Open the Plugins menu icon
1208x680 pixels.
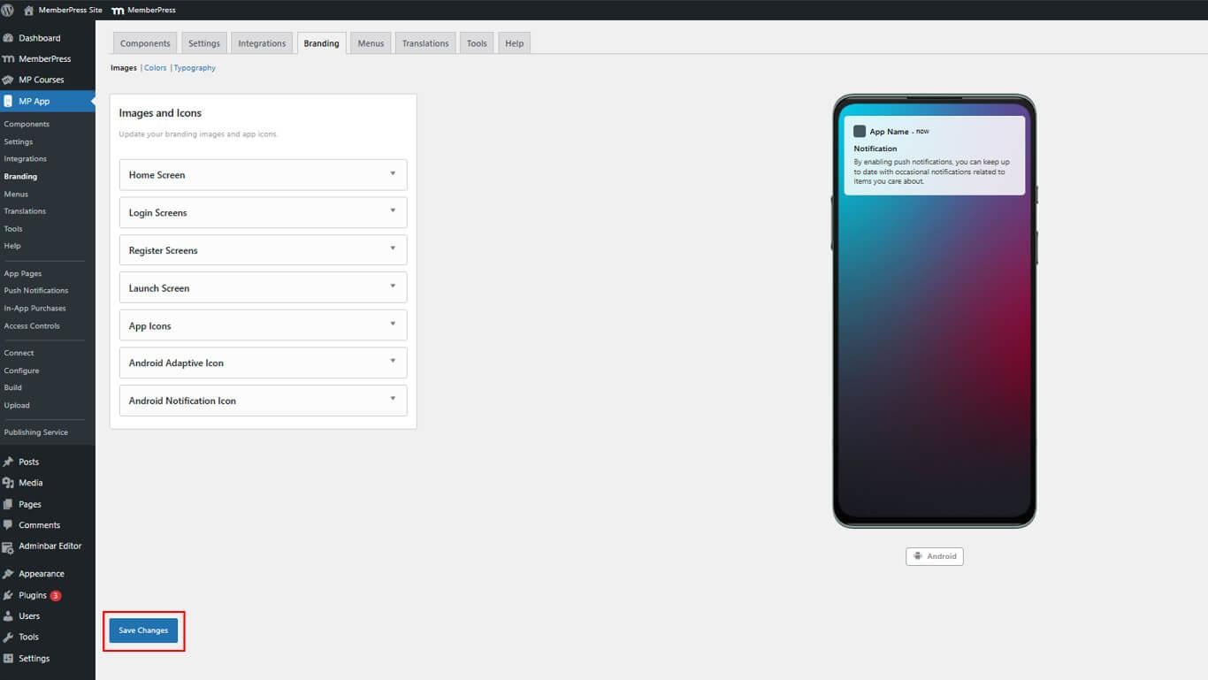coord(8,595)
